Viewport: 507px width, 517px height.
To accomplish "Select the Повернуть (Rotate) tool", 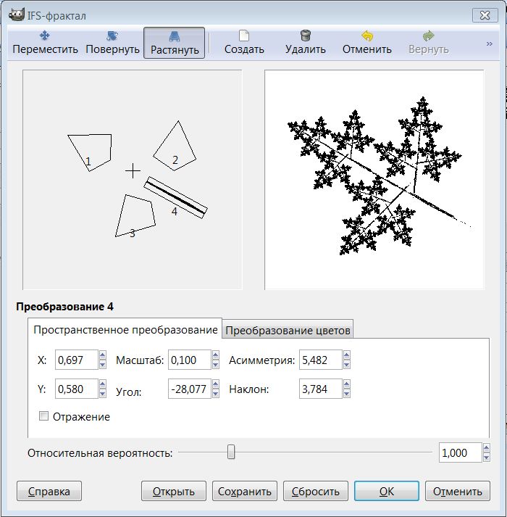I will click(112, 43).
